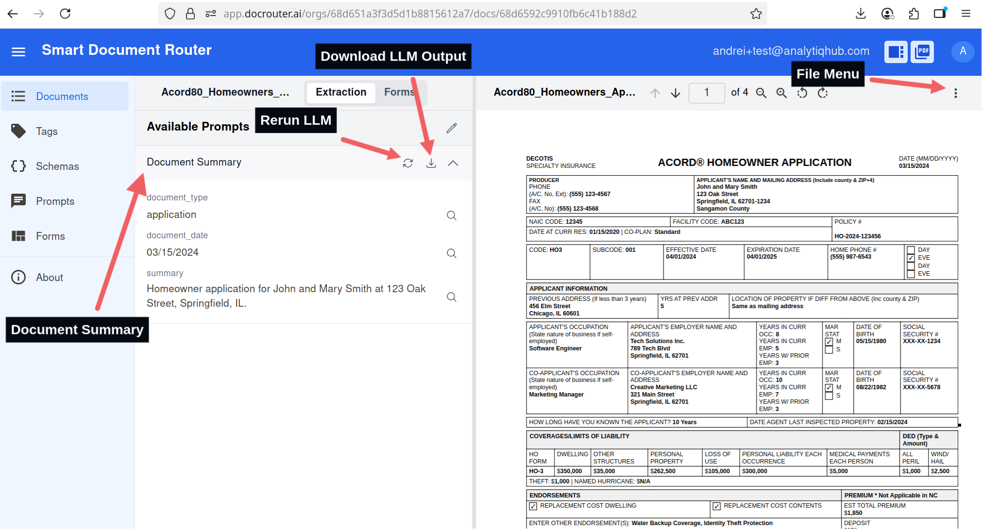
Task: Check the Replacement Cost Dwelling checkbox in PDF
Action: coord(533,506)
